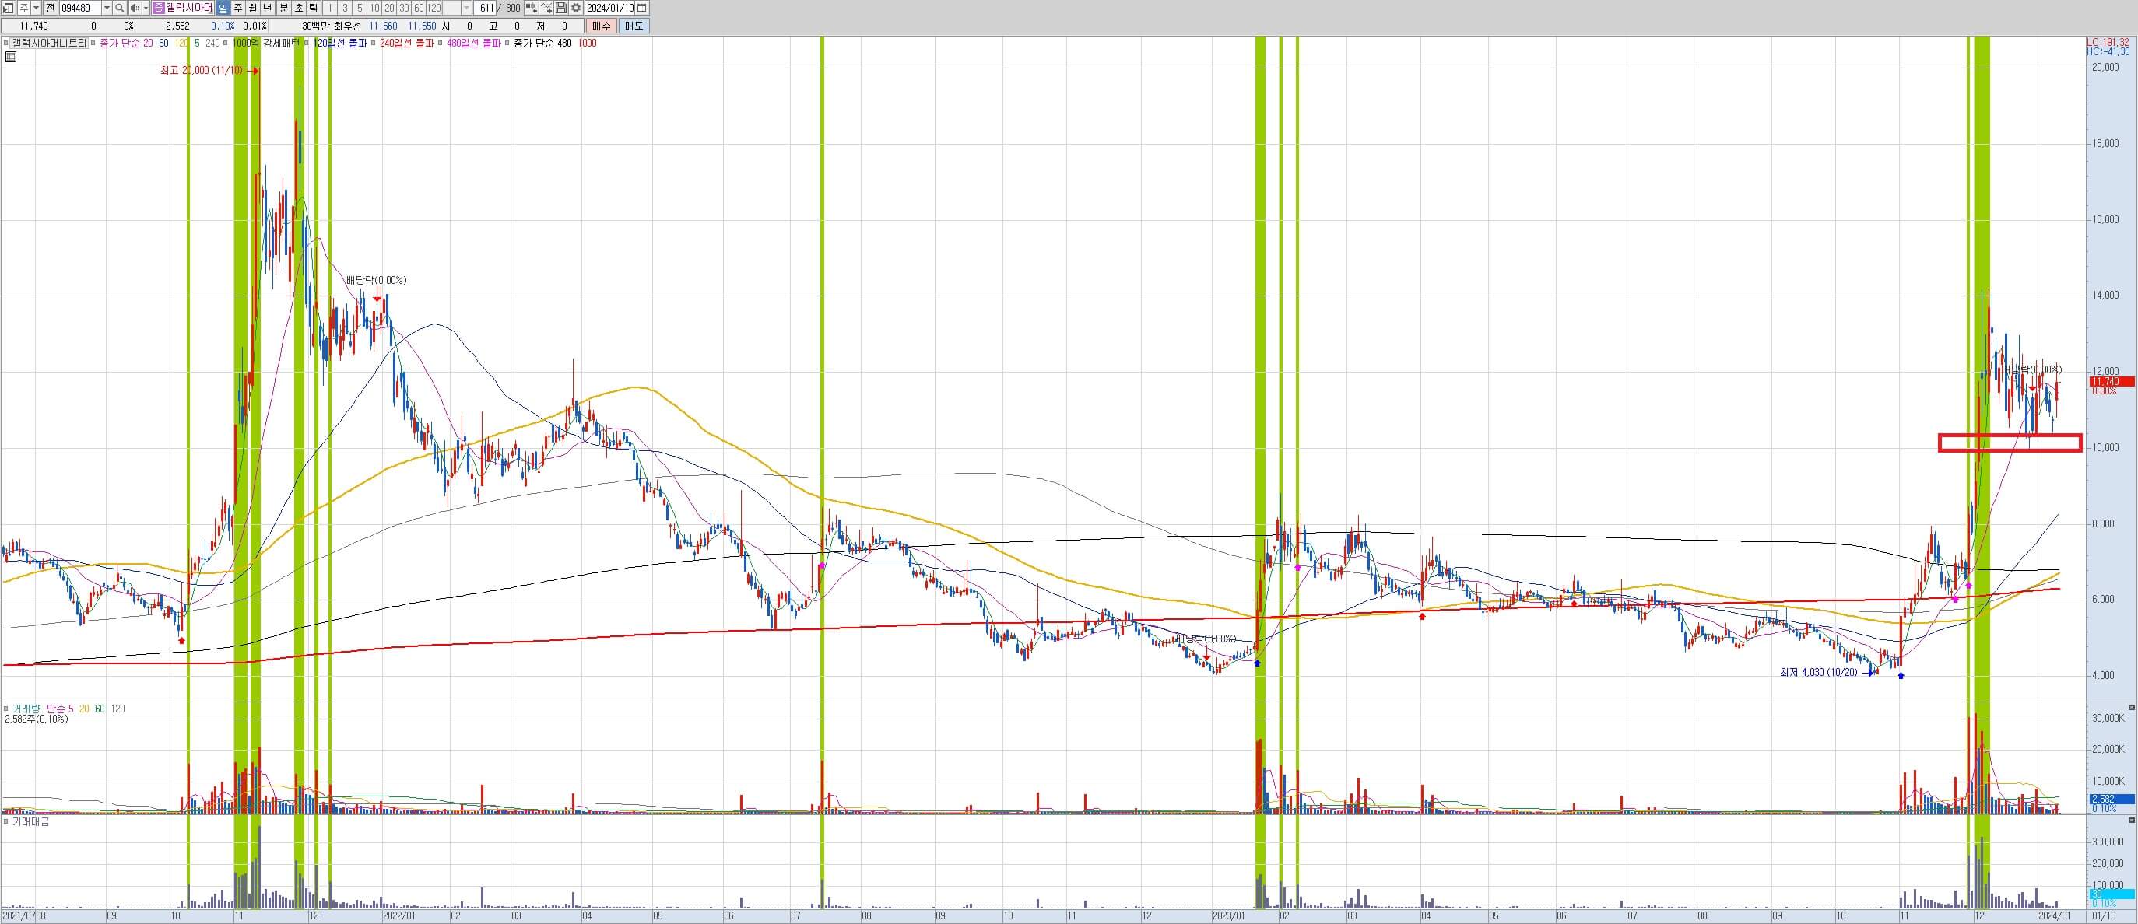This screenshot has height=924, width=2138.
Task: Click the add indicator icon with plus
Action: (531, 8)
